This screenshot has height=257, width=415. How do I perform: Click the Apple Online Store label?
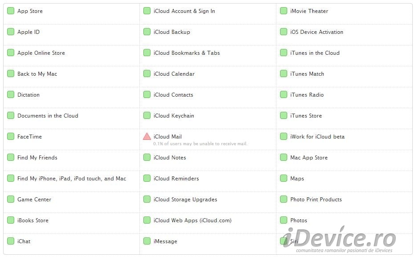point(41,53)
